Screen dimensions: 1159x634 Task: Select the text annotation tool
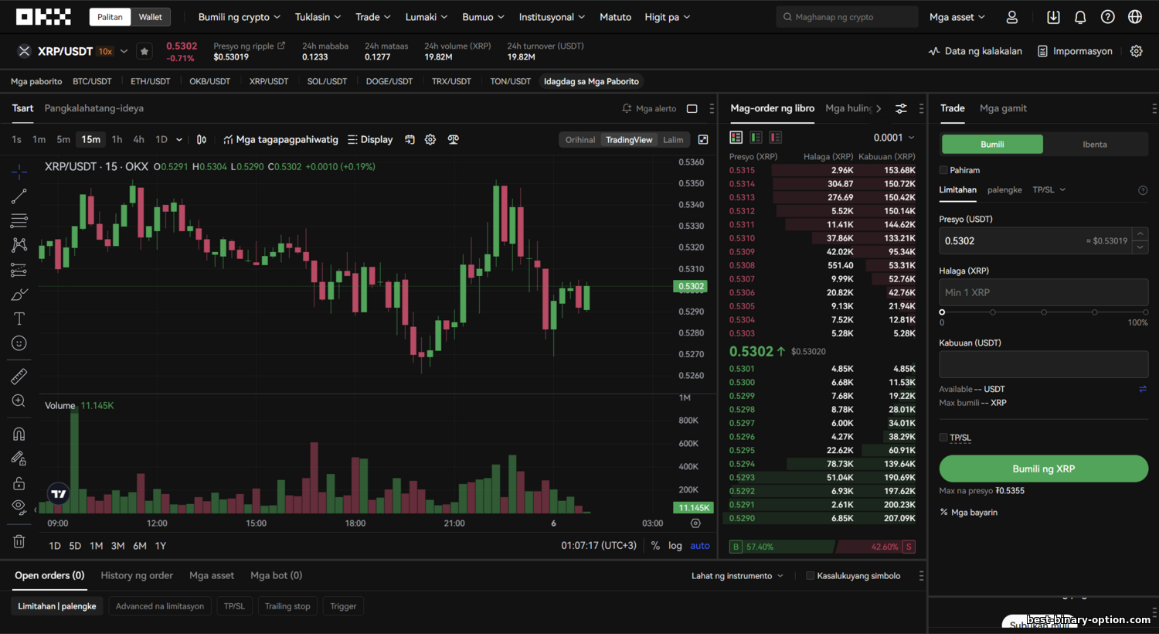pyautogui.click(x=19, y=319)
